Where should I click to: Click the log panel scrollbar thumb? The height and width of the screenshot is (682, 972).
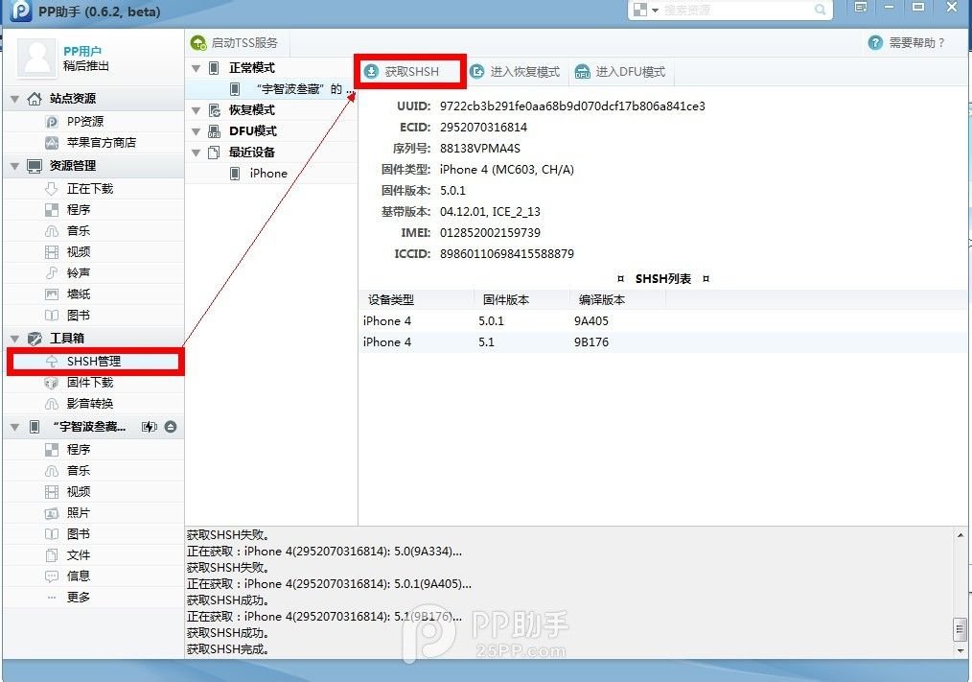tap(960, 629)
